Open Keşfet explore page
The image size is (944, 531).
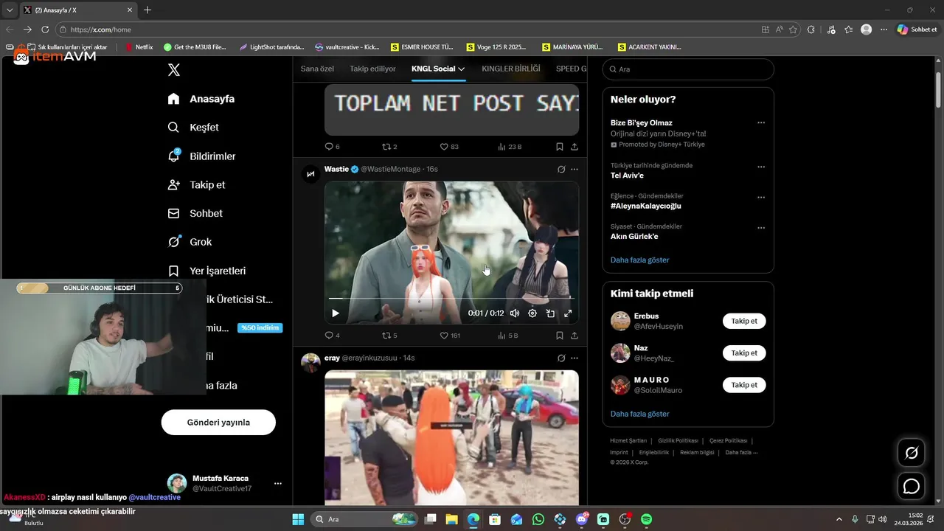point(193,128)
